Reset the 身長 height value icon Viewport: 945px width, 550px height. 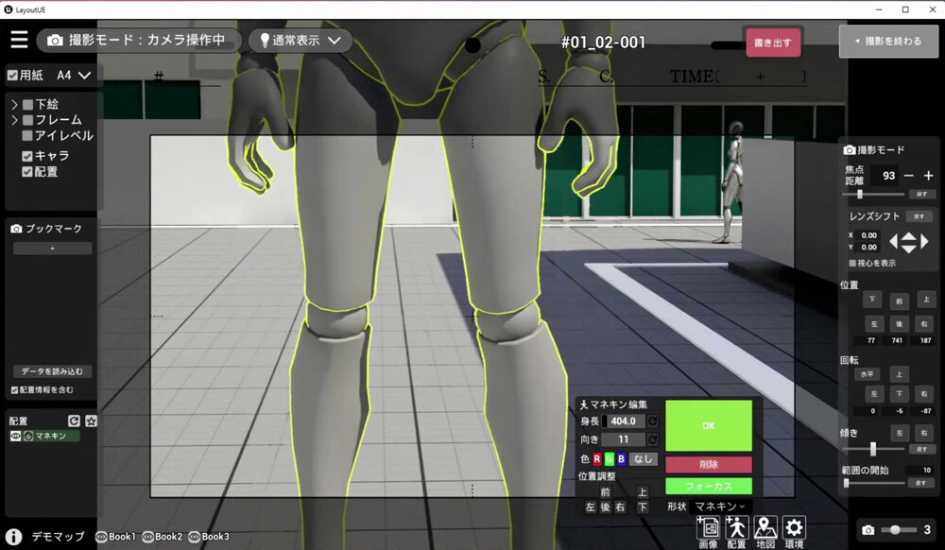(x=652, y=421)
